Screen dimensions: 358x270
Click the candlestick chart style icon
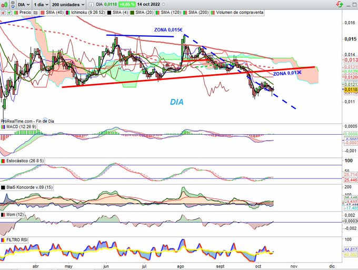pos(4,4)
